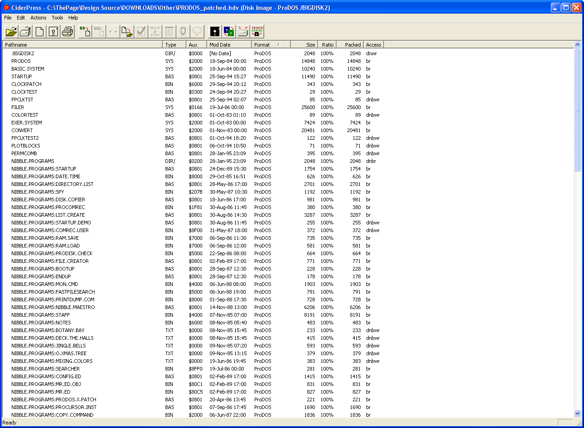Select NIBBLE.PROGRAMS:RAM.SAVE entry
Viewport: 584px width, 428px height.
tap(194, 238)
